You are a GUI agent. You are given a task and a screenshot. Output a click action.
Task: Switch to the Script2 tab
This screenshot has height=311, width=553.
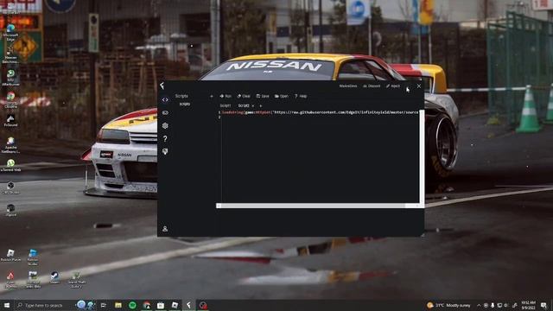click(x=244, y=105)
